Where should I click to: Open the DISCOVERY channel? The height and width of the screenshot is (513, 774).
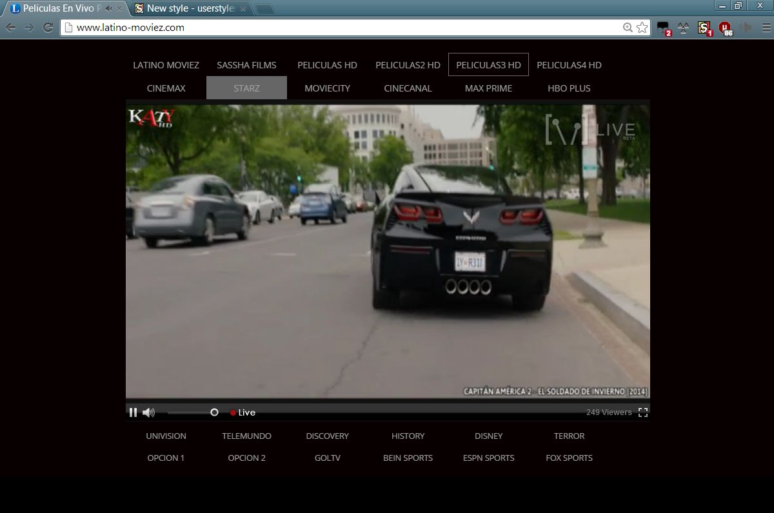[327, 436]
